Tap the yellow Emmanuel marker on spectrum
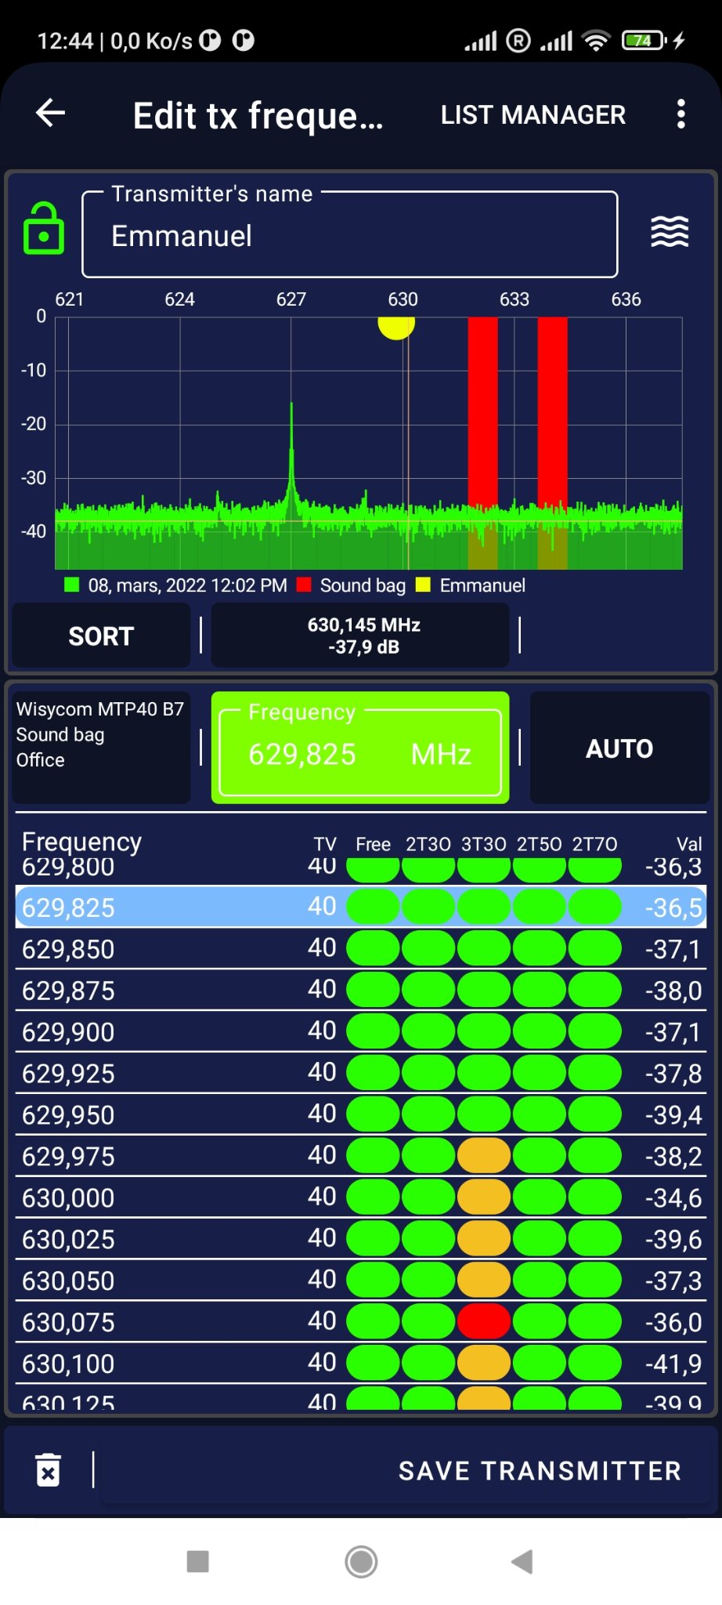Image resolution: width=722 pixels, height=1605 pixels. click(396, 324)
